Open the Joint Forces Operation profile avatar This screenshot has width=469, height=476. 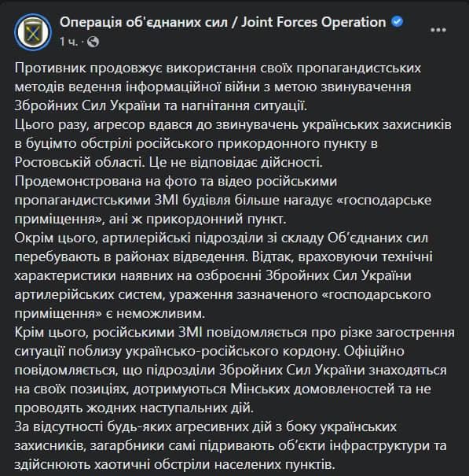tap(33, 31)
